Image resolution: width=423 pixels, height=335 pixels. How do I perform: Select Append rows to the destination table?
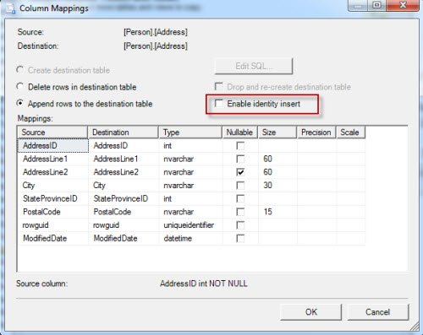pyautogui.click(x=20, y=103)
